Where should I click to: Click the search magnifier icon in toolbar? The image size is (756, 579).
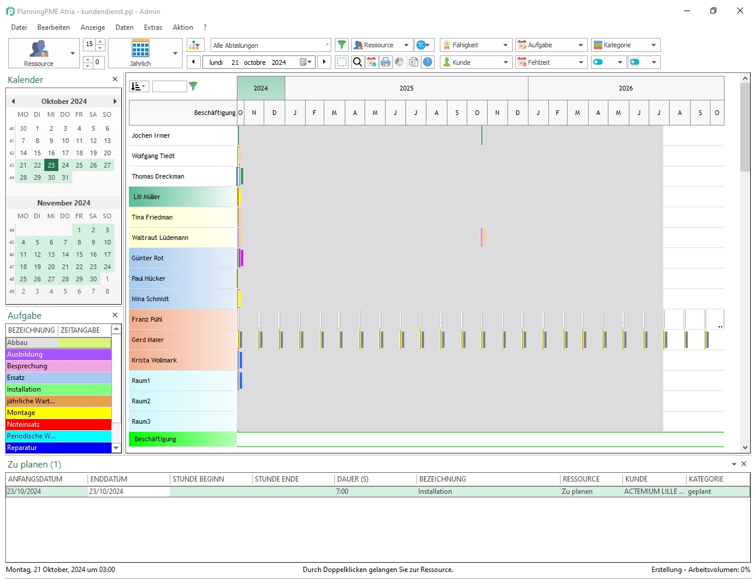(x=358, y=62)
